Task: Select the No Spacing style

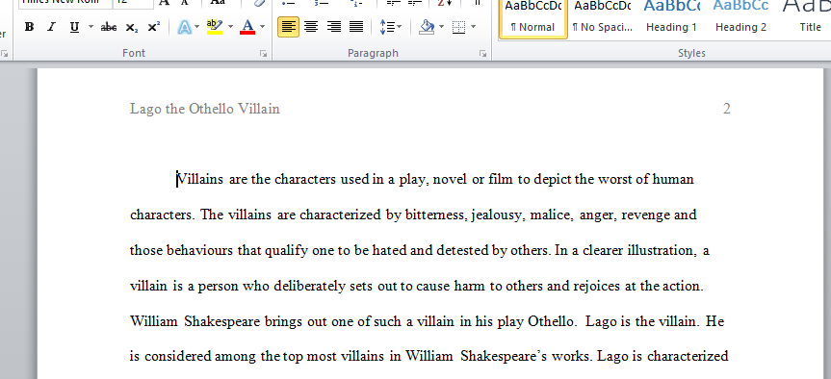Action: click(603, 19)
